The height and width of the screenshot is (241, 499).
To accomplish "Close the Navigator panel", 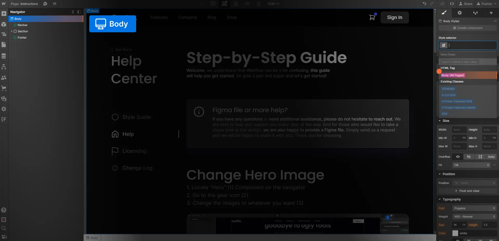I will point(73,12).
